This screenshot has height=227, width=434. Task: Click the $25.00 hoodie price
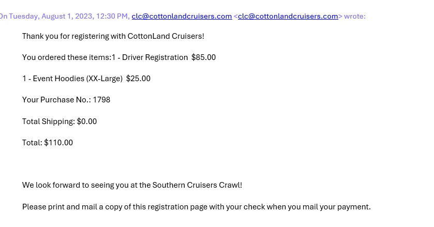pyautogui.click(x=138, y=79)
